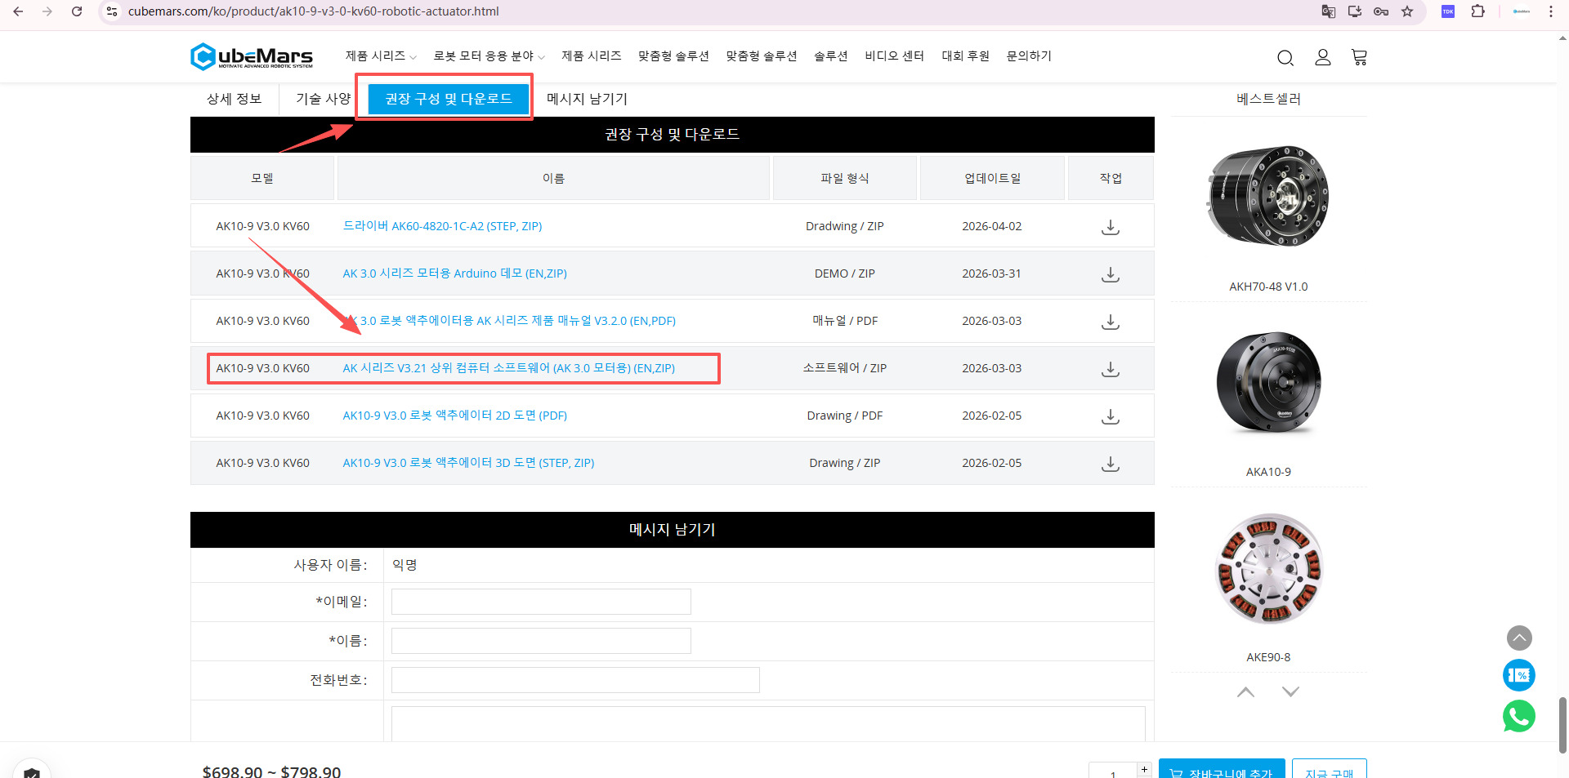Click the search magnifier icon in header

[x=1285, y=57]
